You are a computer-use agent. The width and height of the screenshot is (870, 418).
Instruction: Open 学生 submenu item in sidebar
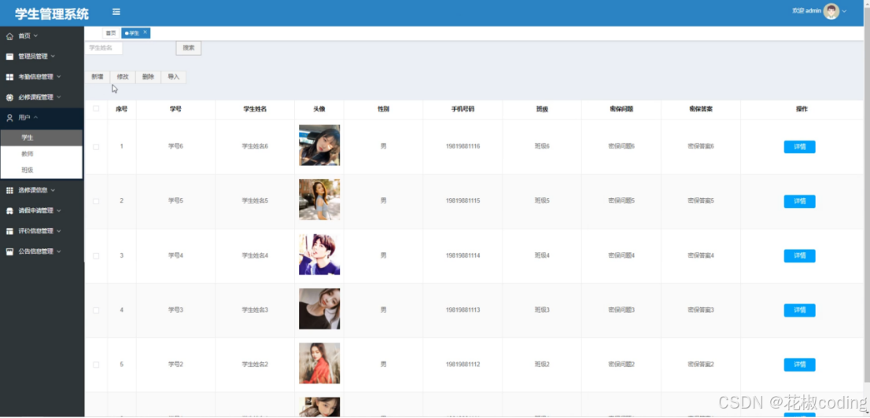coord(42,137)
